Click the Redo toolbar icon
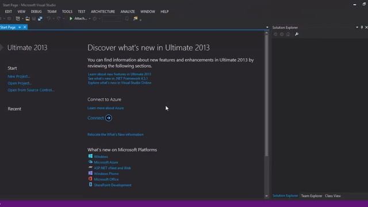Viewport: 368px width, 207px height. (59, 18)
